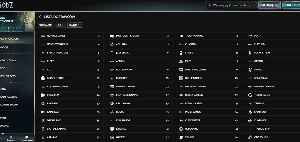Click the Jade Rabbit Studio logo icon
Image resolution: width=300 pixels, height=142 pixels.
112,36
